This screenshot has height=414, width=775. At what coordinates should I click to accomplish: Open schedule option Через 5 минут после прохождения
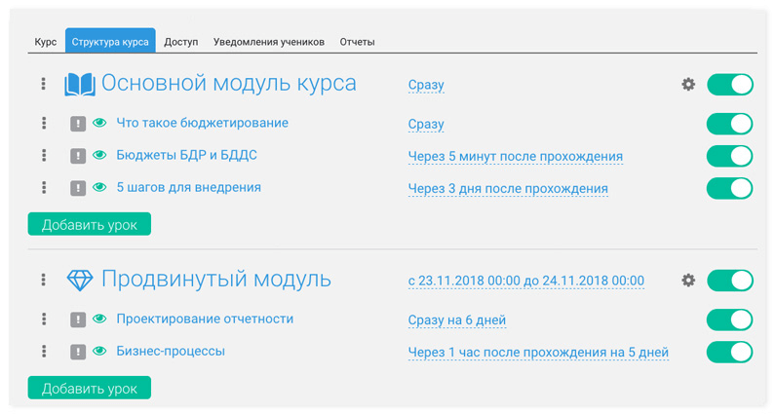[515, 157]
